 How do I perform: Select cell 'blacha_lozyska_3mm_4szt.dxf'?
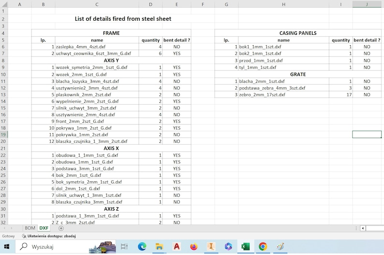[x=97, y=81]
